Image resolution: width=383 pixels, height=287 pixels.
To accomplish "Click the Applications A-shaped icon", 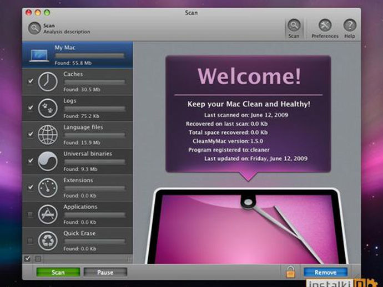I will click(x=48, y=214).
